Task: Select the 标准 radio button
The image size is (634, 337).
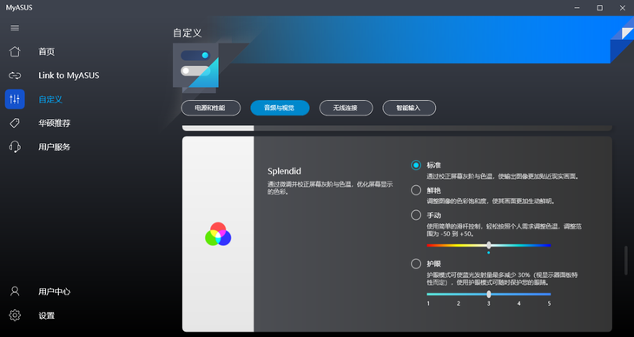Action: click(416, 165)
